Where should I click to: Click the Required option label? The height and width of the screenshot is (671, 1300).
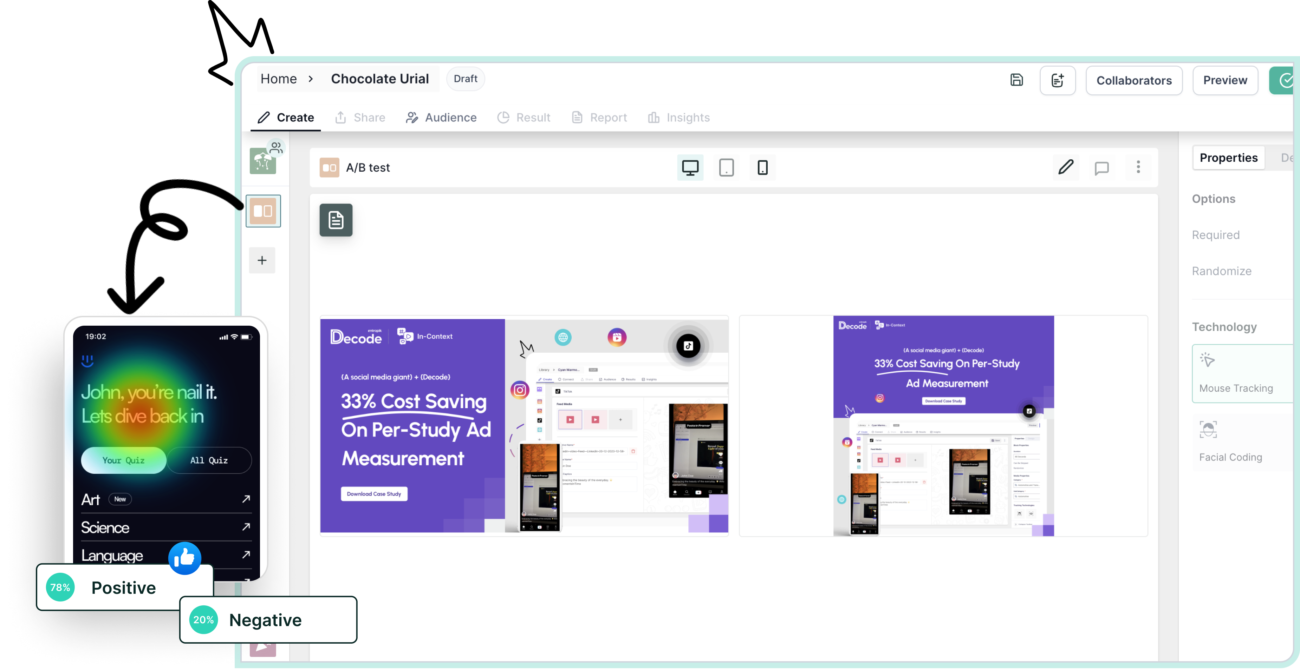pyautogui.click(x=1215, y=235)
